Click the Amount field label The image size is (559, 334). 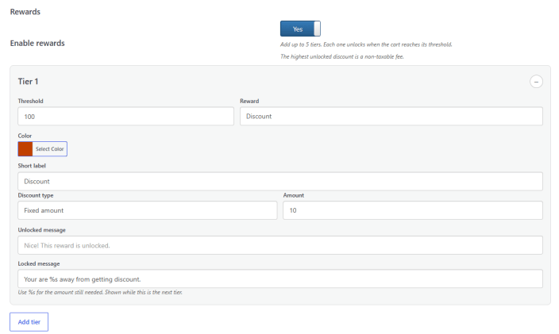pos(294,195)
